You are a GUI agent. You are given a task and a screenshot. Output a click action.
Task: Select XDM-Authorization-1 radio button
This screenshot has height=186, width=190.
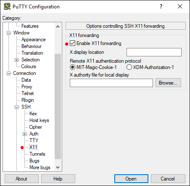coord(129,67)
